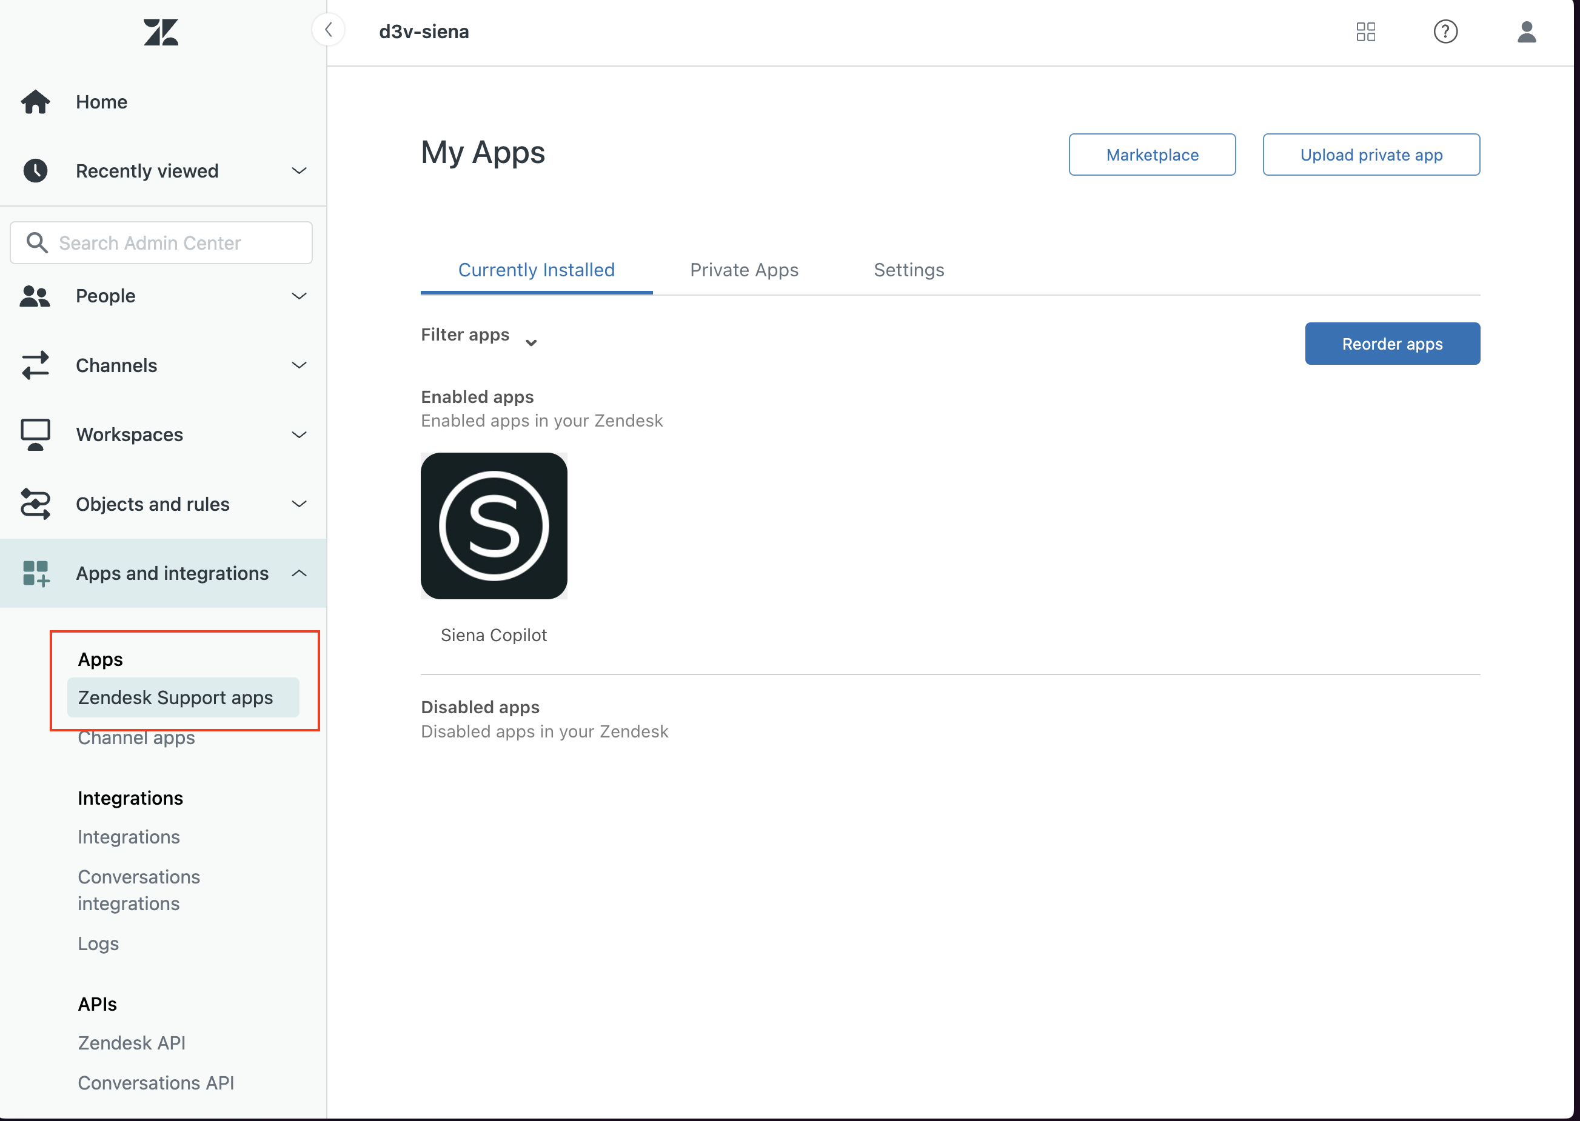Click the search magnifier icon

(36, 243)
